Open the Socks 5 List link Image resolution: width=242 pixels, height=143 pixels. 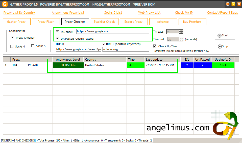point(113,13)
